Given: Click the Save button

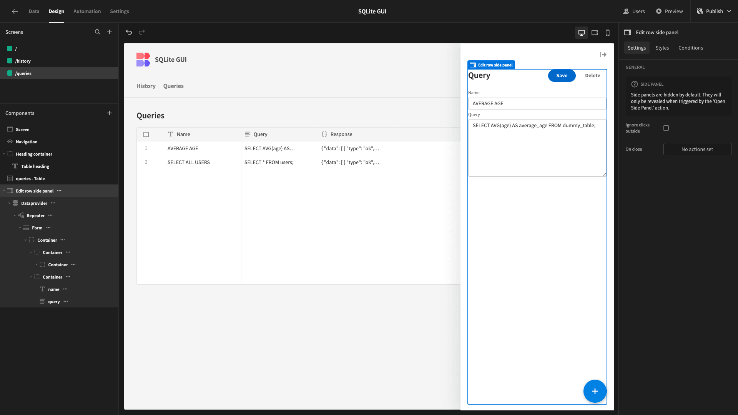Looking at the screenshot, I should 562,76.
